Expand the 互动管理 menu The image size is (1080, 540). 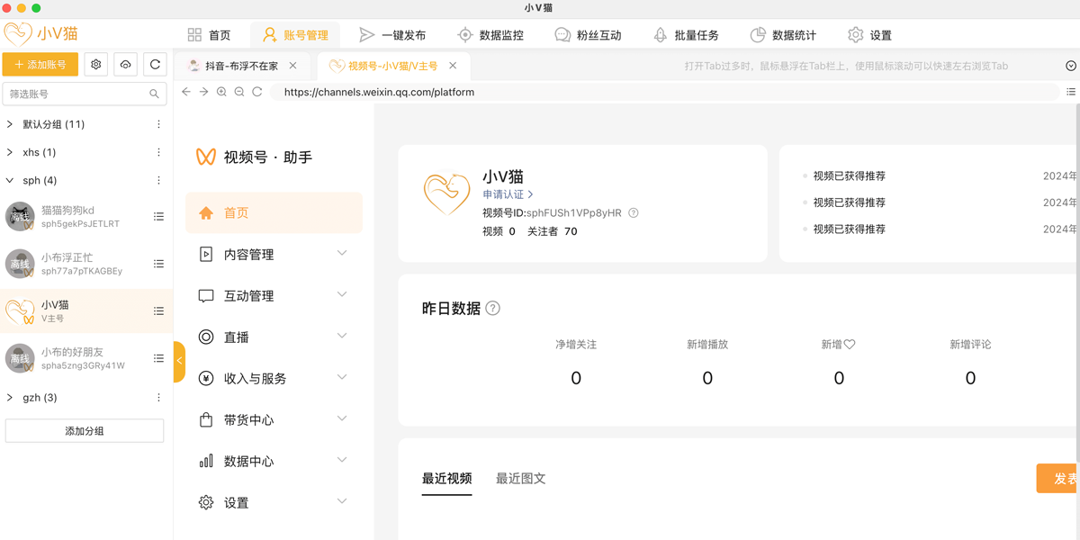(x=274, y=296)
